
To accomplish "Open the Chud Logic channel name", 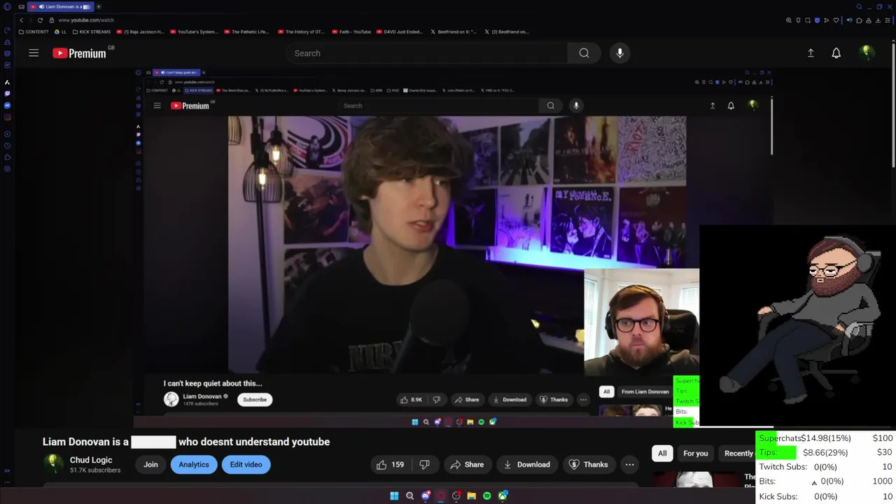I will pyautogui.click(x=91, y=460).
